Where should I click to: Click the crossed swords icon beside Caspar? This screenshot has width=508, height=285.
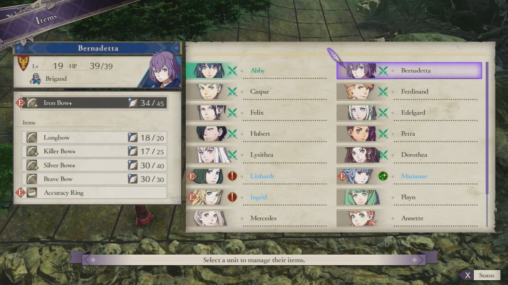pos(232,92)
